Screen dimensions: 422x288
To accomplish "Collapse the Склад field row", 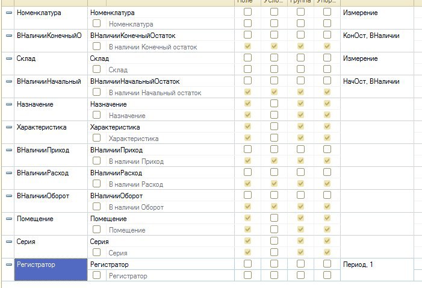I will pyautogui.click(x=9, y=59).
